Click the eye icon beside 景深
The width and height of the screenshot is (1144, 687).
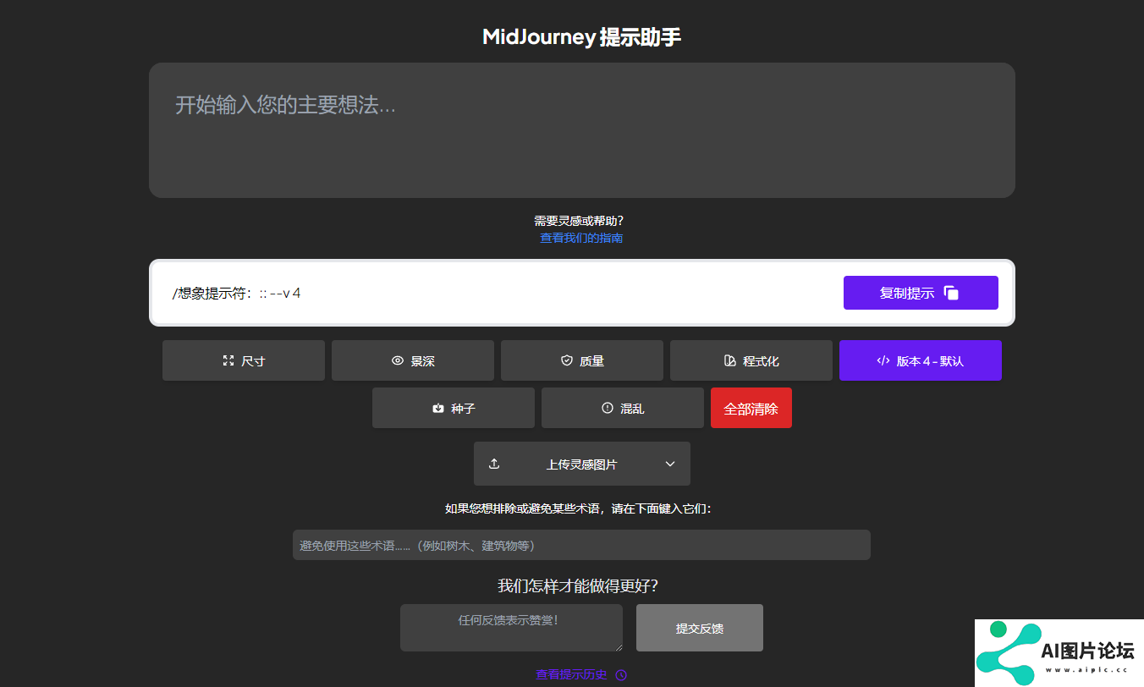[398, 360]
